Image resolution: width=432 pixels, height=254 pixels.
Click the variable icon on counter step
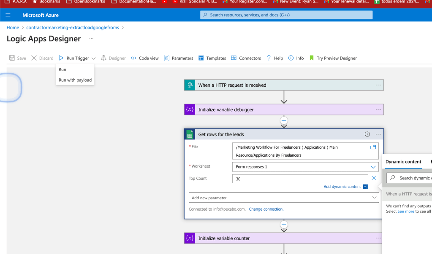point(190,238)
